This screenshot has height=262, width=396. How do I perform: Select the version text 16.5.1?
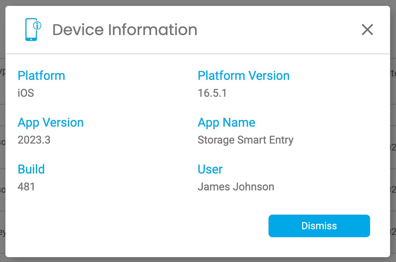(212, 93)
